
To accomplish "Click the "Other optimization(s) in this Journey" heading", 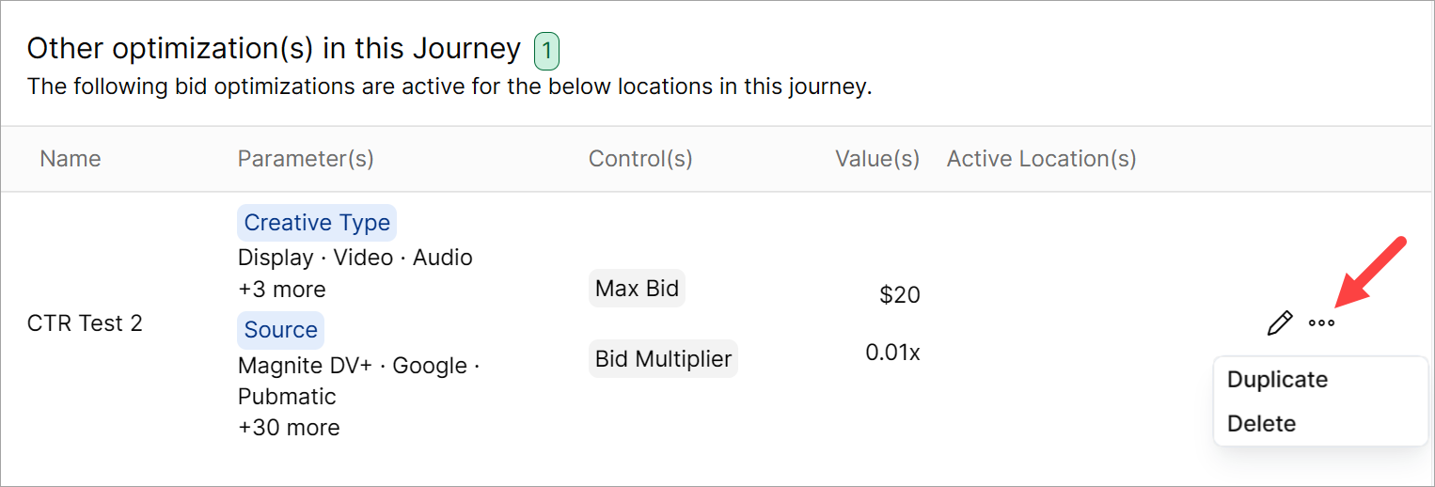I will point(274,49).
